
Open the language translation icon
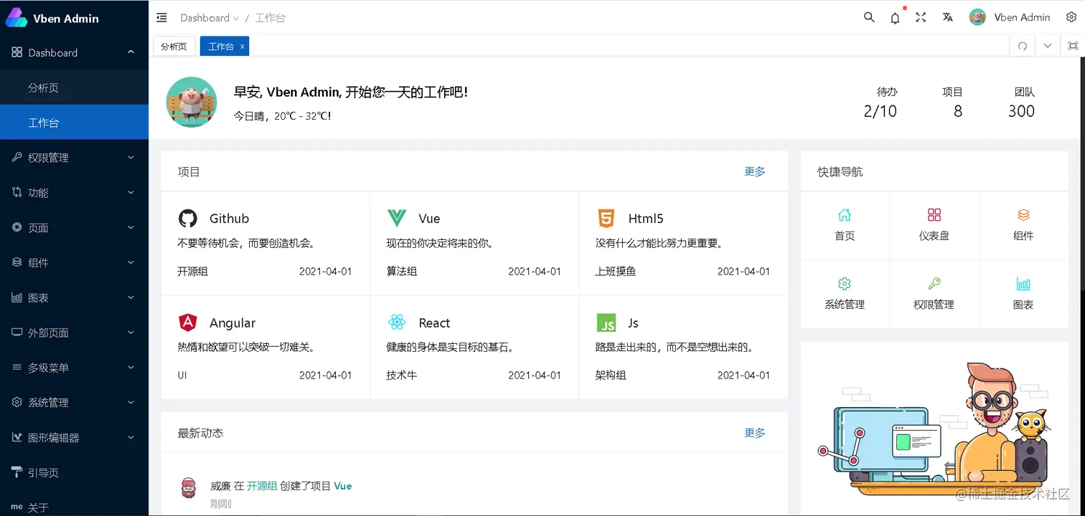point(947,18)
